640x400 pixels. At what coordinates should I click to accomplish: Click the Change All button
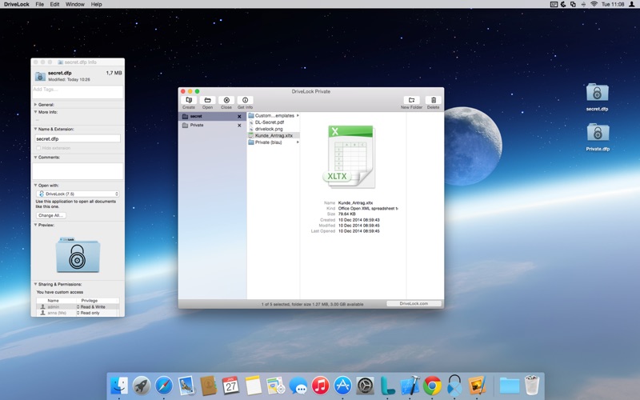(51, 215)
